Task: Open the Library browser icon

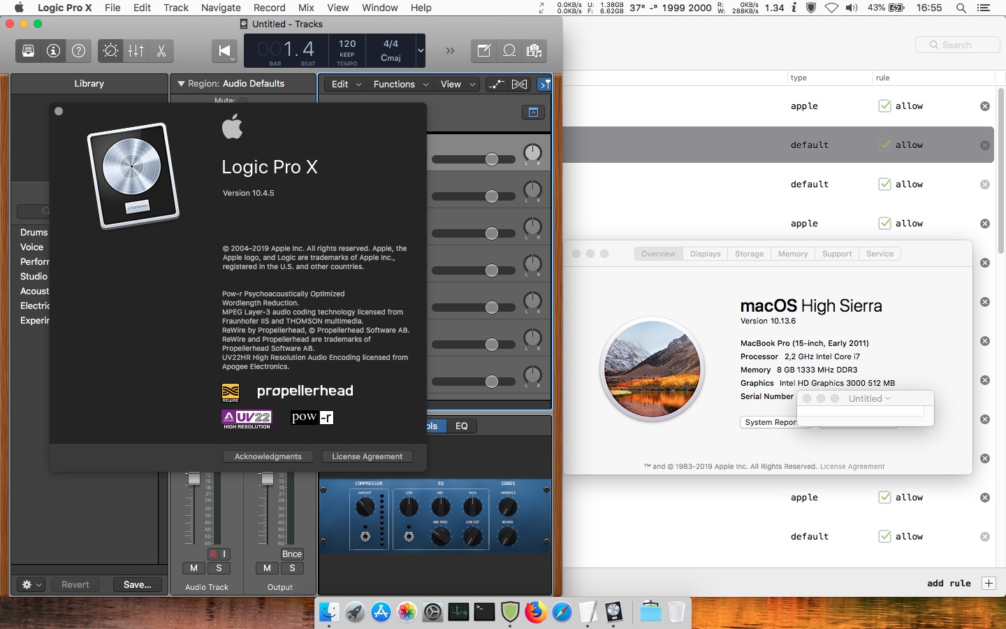Action: coord(28,51)
